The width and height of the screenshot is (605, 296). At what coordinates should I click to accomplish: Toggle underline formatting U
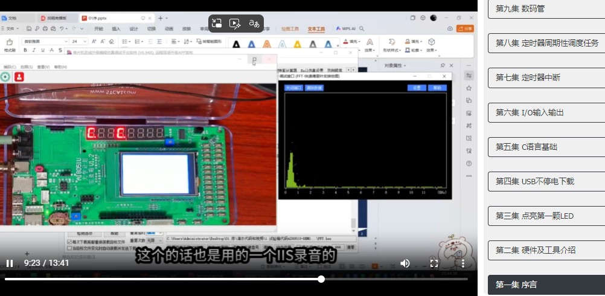click(42, 50)
